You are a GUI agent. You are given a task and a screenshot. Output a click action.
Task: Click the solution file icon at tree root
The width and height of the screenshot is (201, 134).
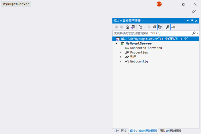tap(118, 39)
